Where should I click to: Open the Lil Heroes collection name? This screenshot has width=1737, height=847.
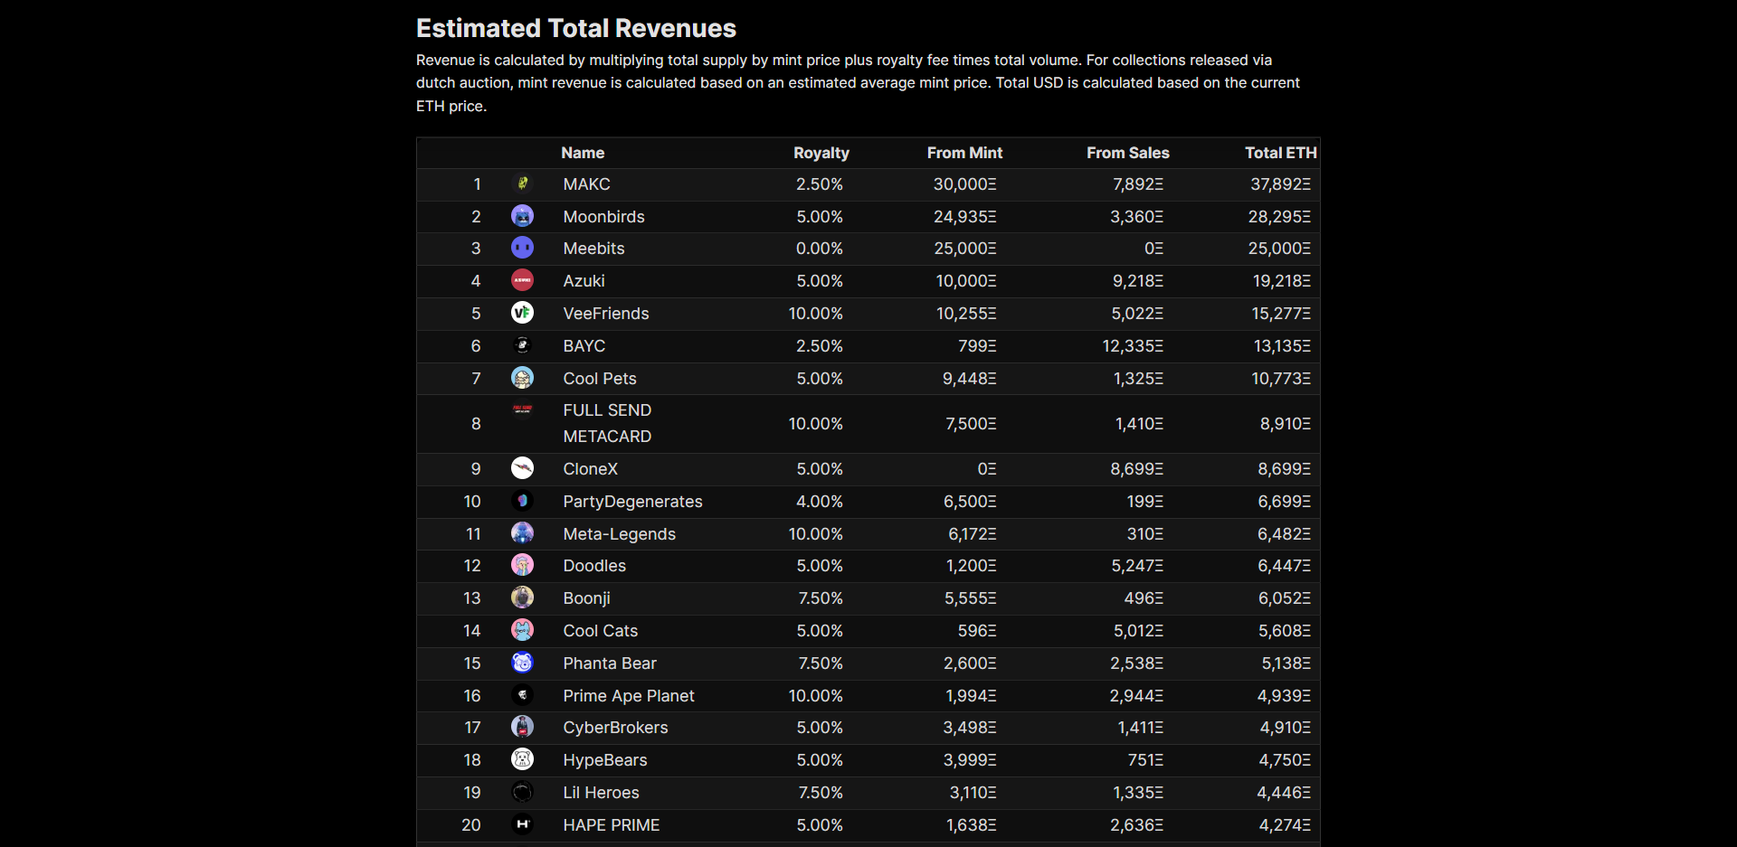[x=602, y=793]
